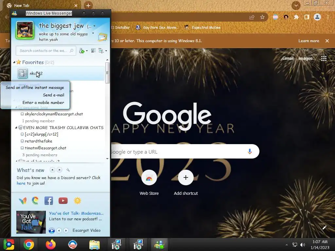Click the Facebook icon in Messenger

coord(49,201)
